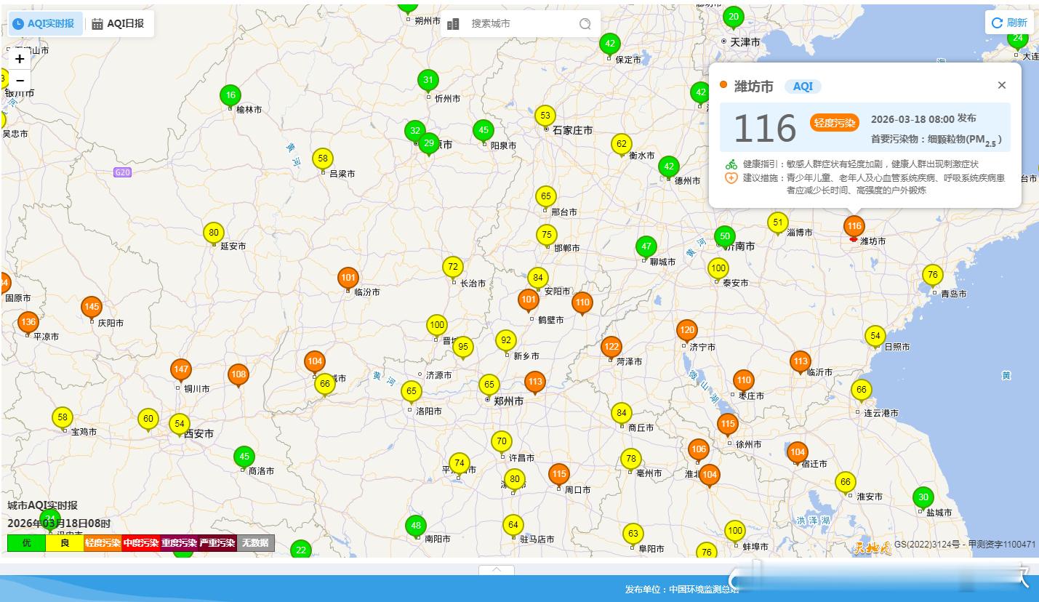Click the 榆林市 green marker showing 16
1039x602 pixels.
click(x=230, y=95)
